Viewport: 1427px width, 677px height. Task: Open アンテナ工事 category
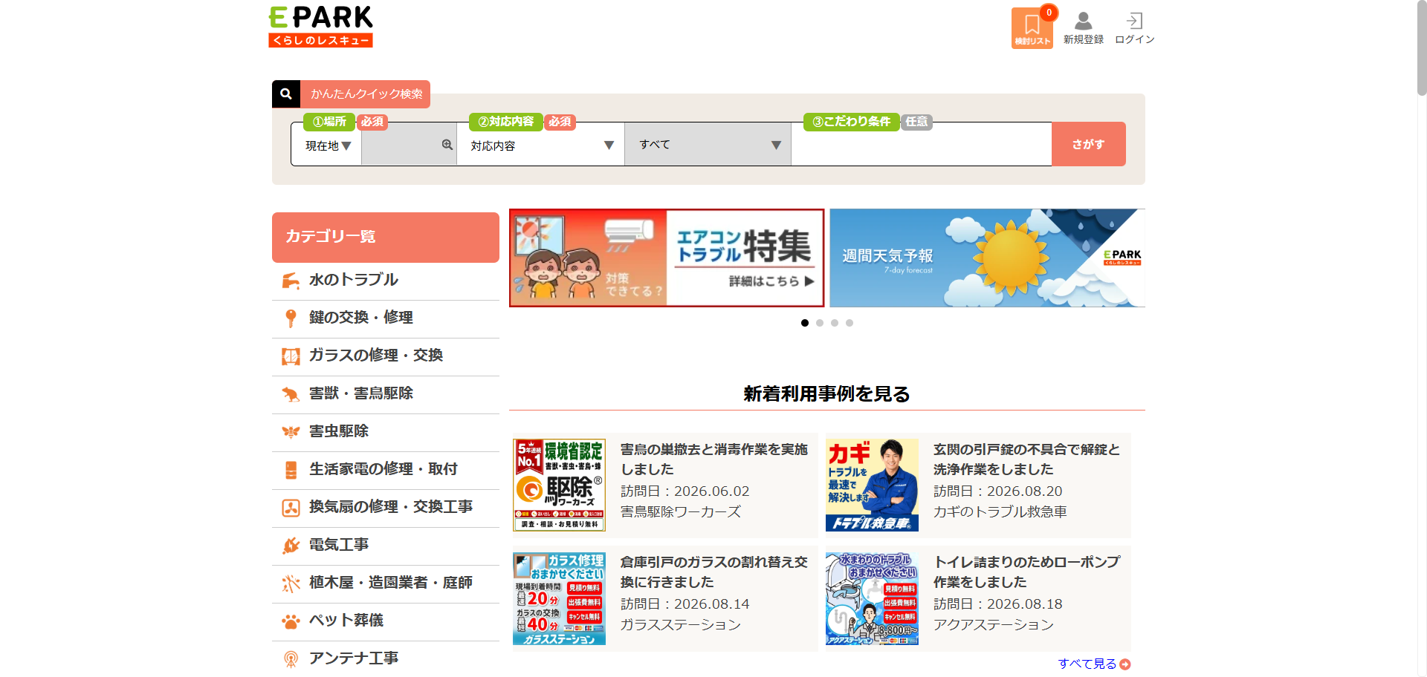pos(386,659)
